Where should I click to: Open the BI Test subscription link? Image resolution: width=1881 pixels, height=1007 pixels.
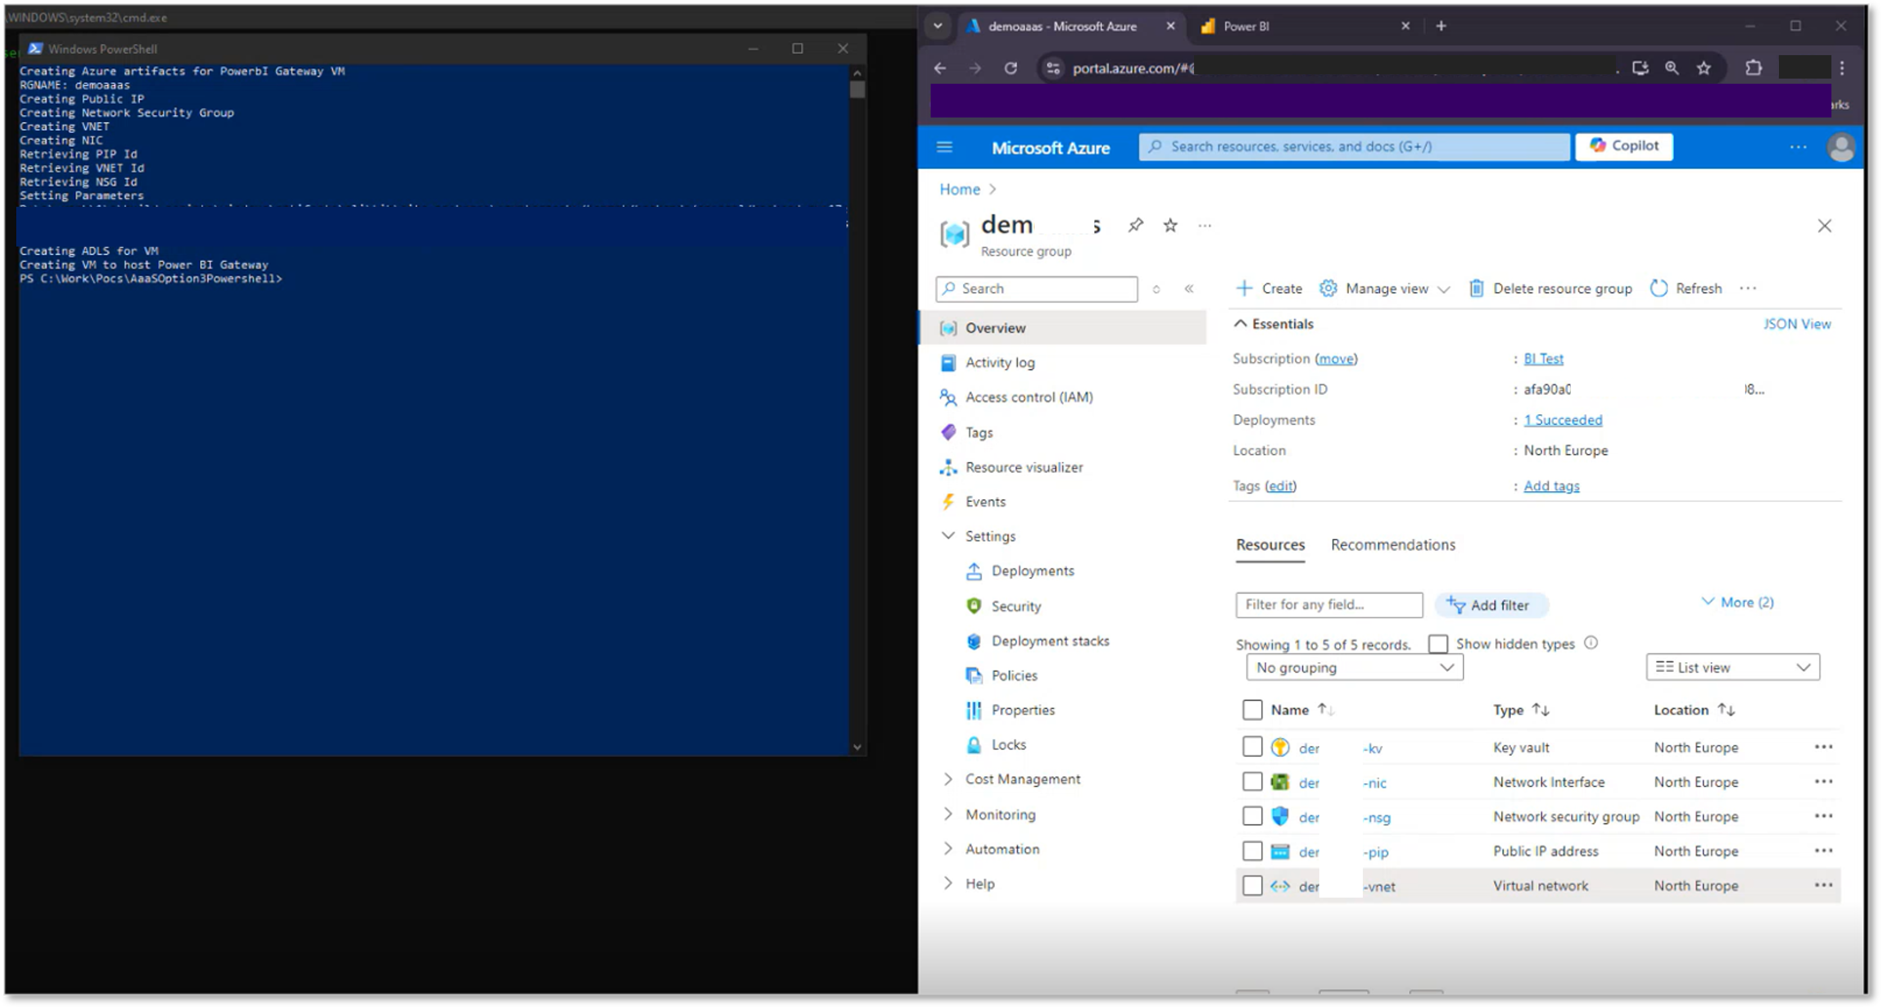pos(1543,358)
